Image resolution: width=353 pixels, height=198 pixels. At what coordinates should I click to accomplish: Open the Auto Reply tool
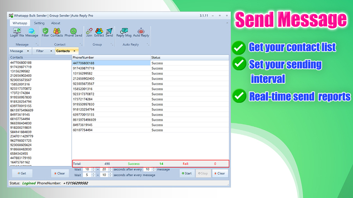pyautogui.click(x=141, y=33)
